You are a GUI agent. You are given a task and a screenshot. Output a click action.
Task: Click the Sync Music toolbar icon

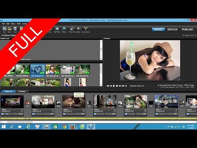click(x=86, y=30)
